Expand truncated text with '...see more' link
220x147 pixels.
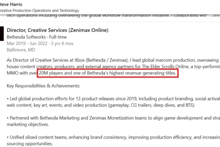click(x=215, y=15)
